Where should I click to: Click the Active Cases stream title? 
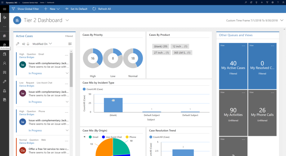(25, 36)
